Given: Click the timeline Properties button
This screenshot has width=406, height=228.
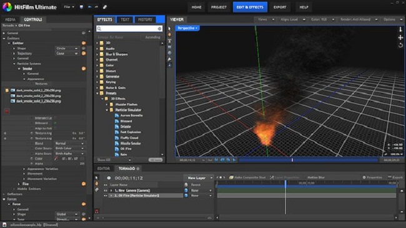Looking at the screenshot, I should click(372, 178).
